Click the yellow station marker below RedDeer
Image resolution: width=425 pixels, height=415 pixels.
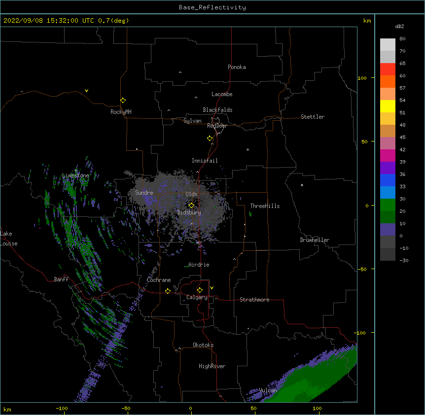point(210,138)
